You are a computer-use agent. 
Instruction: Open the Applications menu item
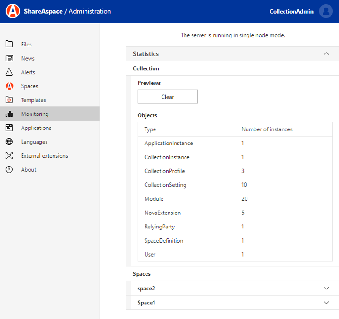click(36, 128)
